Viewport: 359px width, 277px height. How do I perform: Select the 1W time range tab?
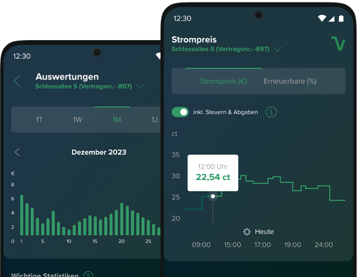click(x=77, y=119)
